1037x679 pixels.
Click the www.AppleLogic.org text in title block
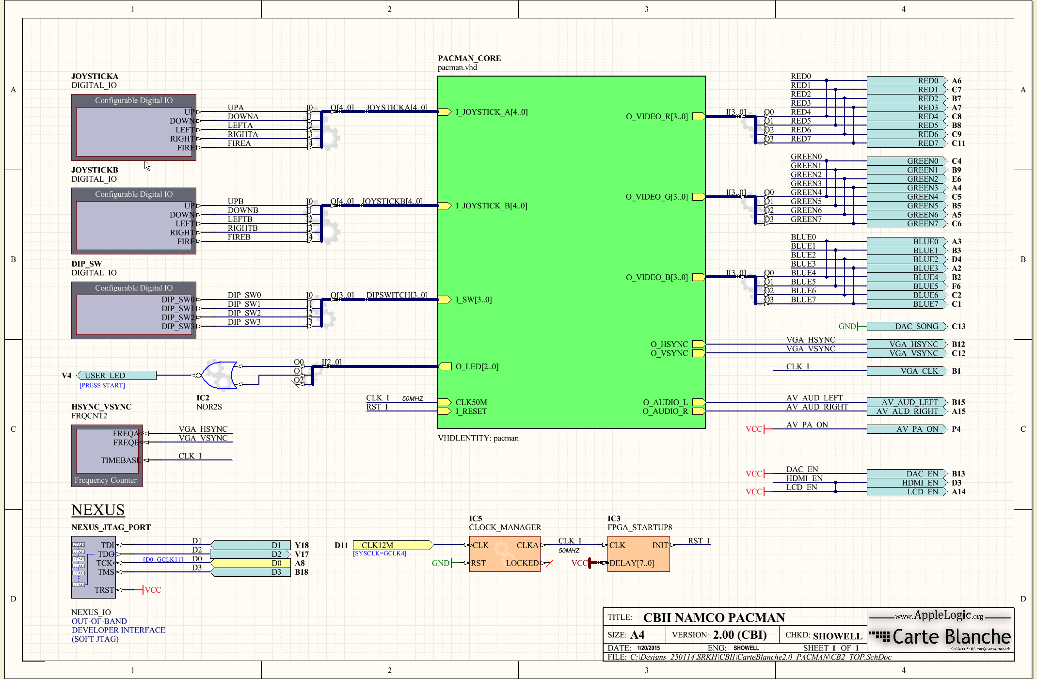click(939, 616)
